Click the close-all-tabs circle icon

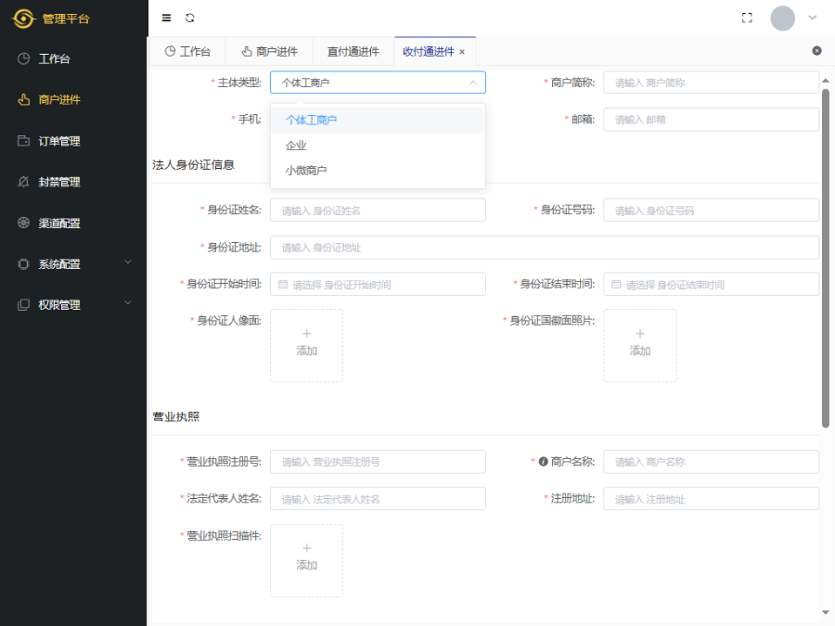816,51
